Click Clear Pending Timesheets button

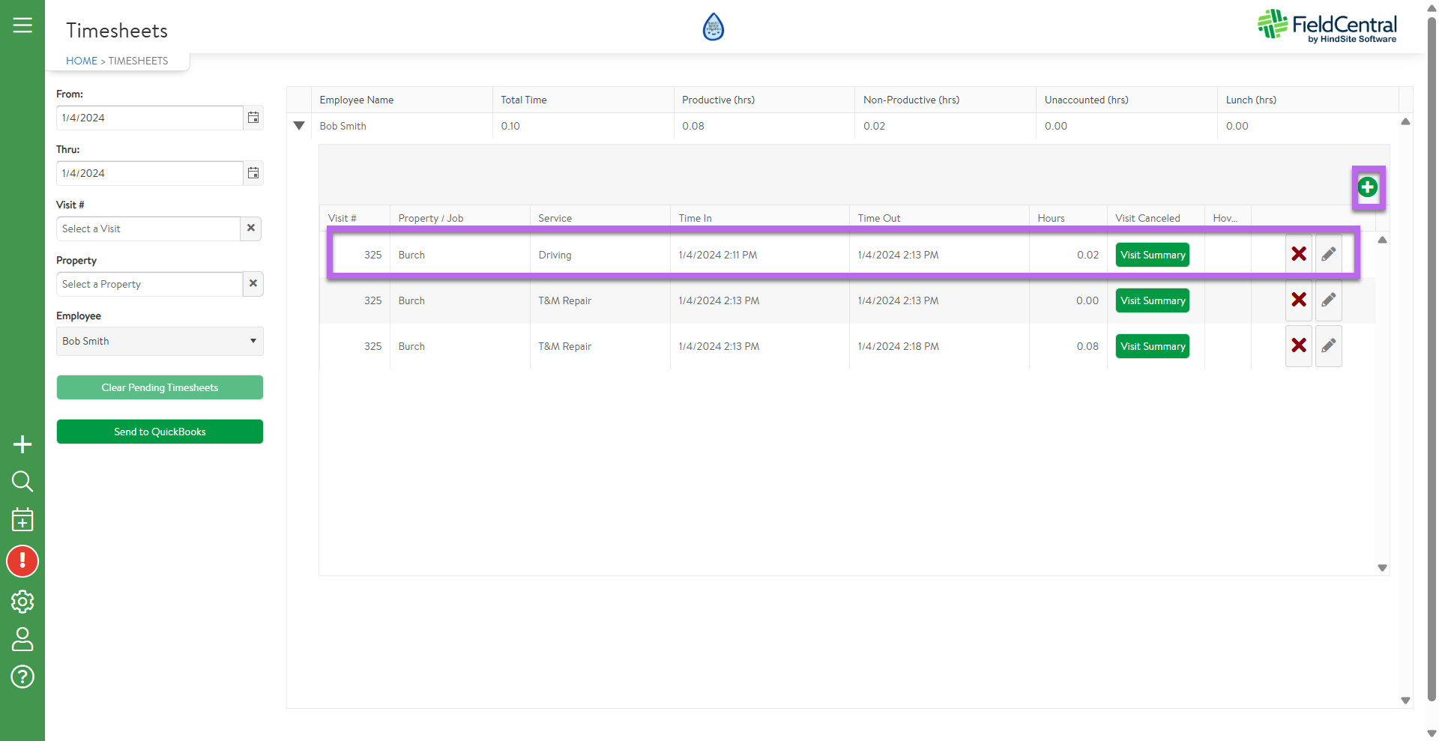tap(160, 387)
